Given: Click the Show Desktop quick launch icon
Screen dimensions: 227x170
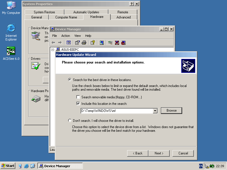Looking at the screenshot, I should coord(20,166).
